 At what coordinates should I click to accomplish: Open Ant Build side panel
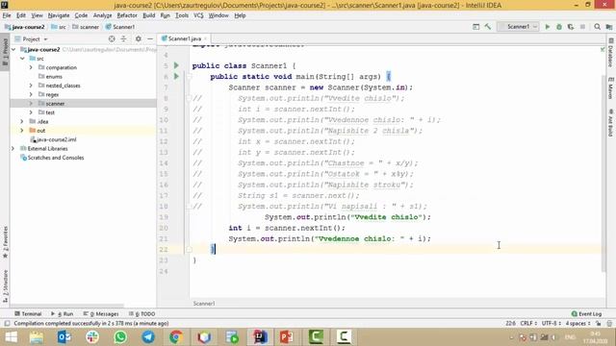(611, 123)
